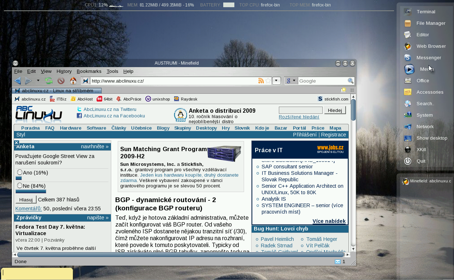
Task: Click the mail icon in the status bar
Action: click(338, 262)
